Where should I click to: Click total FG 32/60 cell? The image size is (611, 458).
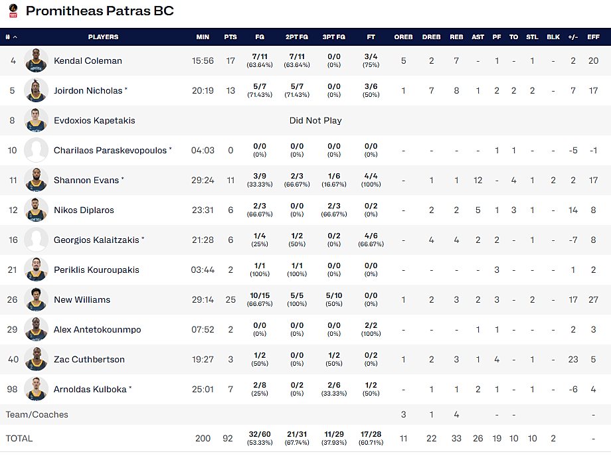[260, 437]
